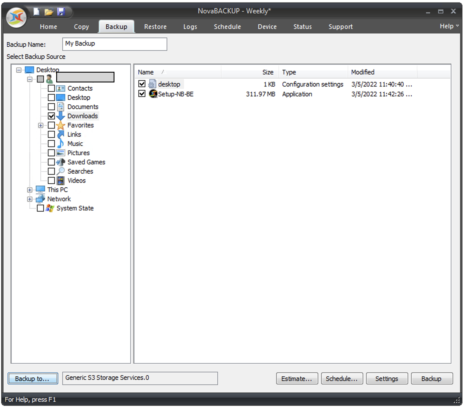The height and width of the screenshot is (407, 463).
Task: Collapse the user profile tree node
Action: point(30,79)
